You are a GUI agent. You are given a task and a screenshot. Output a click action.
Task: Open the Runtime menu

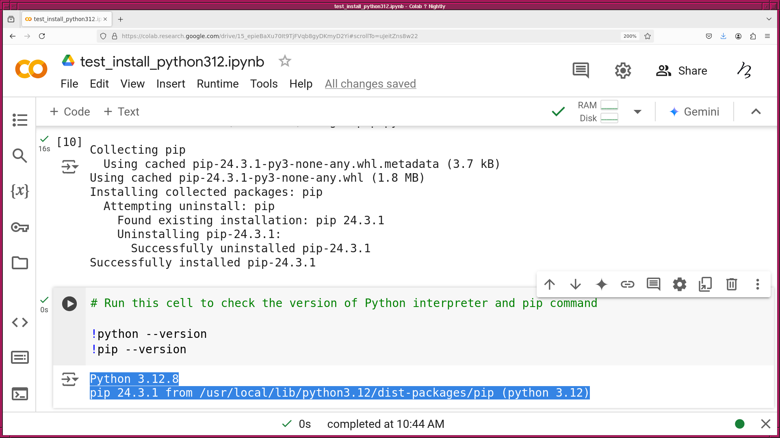(217, 84)
